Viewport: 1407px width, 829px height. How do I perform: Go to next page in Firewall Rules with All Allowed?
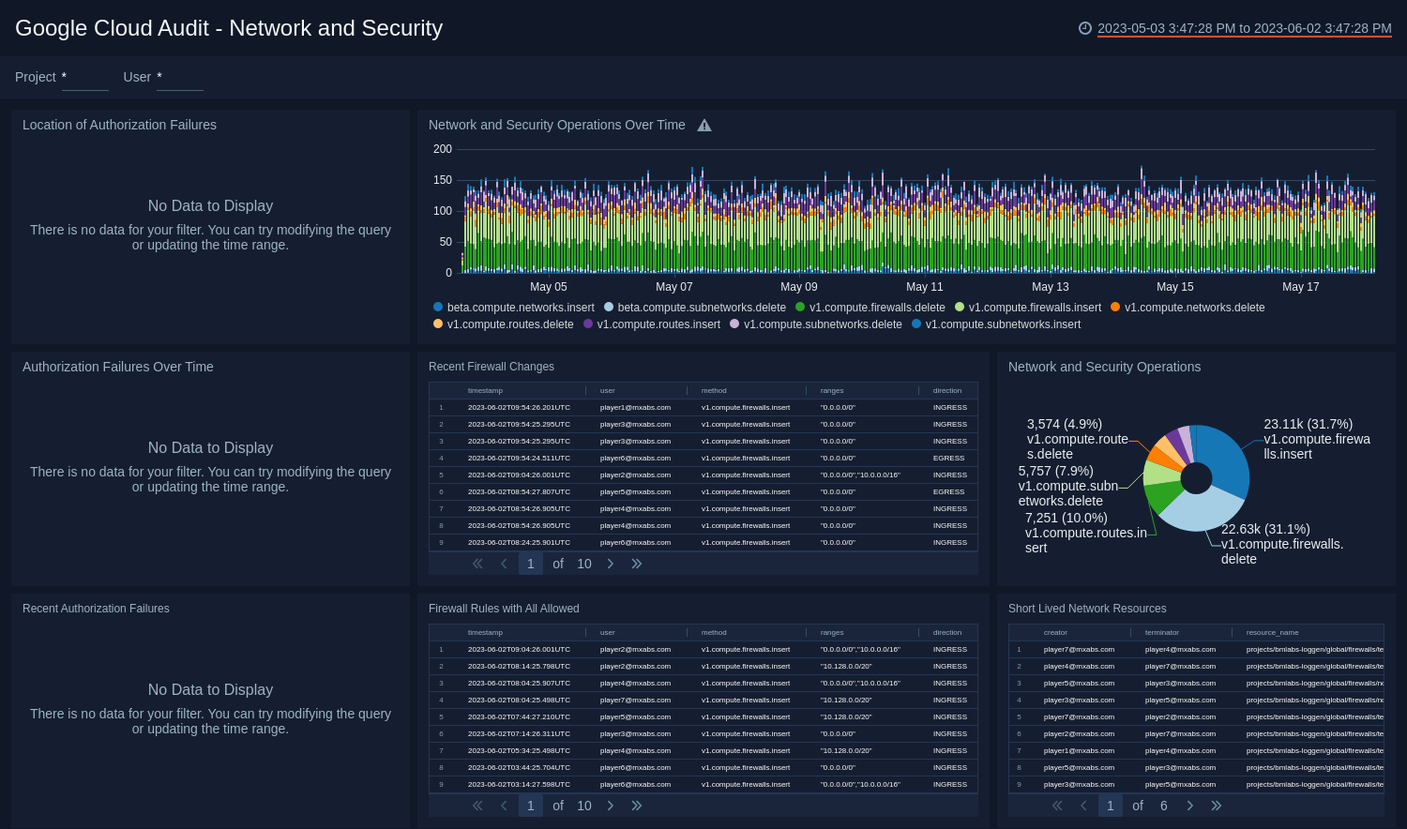click(x=611, y=806)
